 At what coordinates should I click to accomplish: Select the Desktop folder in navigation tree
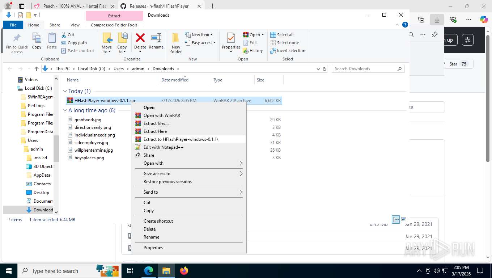[41, 193]
